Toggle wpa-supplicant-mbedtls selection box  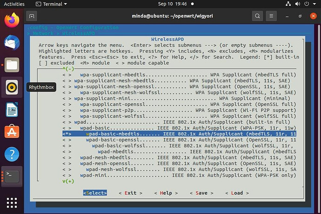tap(67, 75)
